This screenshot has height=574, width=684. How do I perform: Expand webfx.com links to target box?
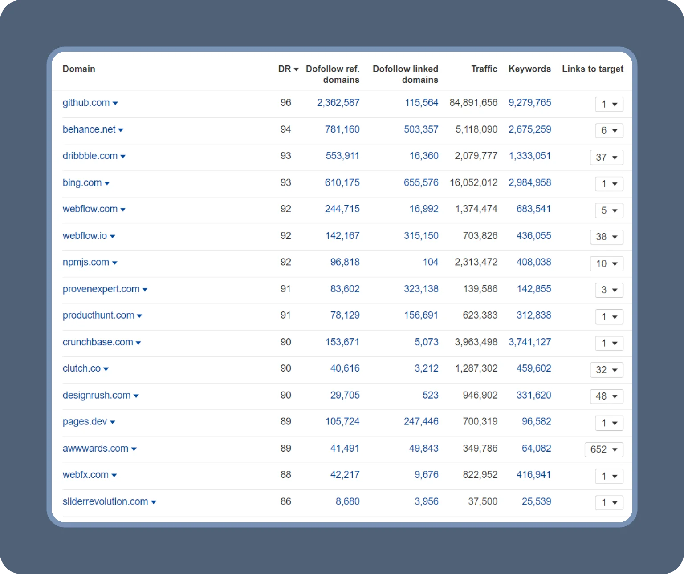point(609,476)
